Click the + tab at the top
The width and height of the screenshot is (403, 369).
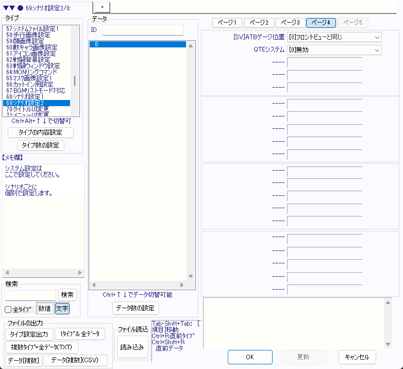[102, 7]
